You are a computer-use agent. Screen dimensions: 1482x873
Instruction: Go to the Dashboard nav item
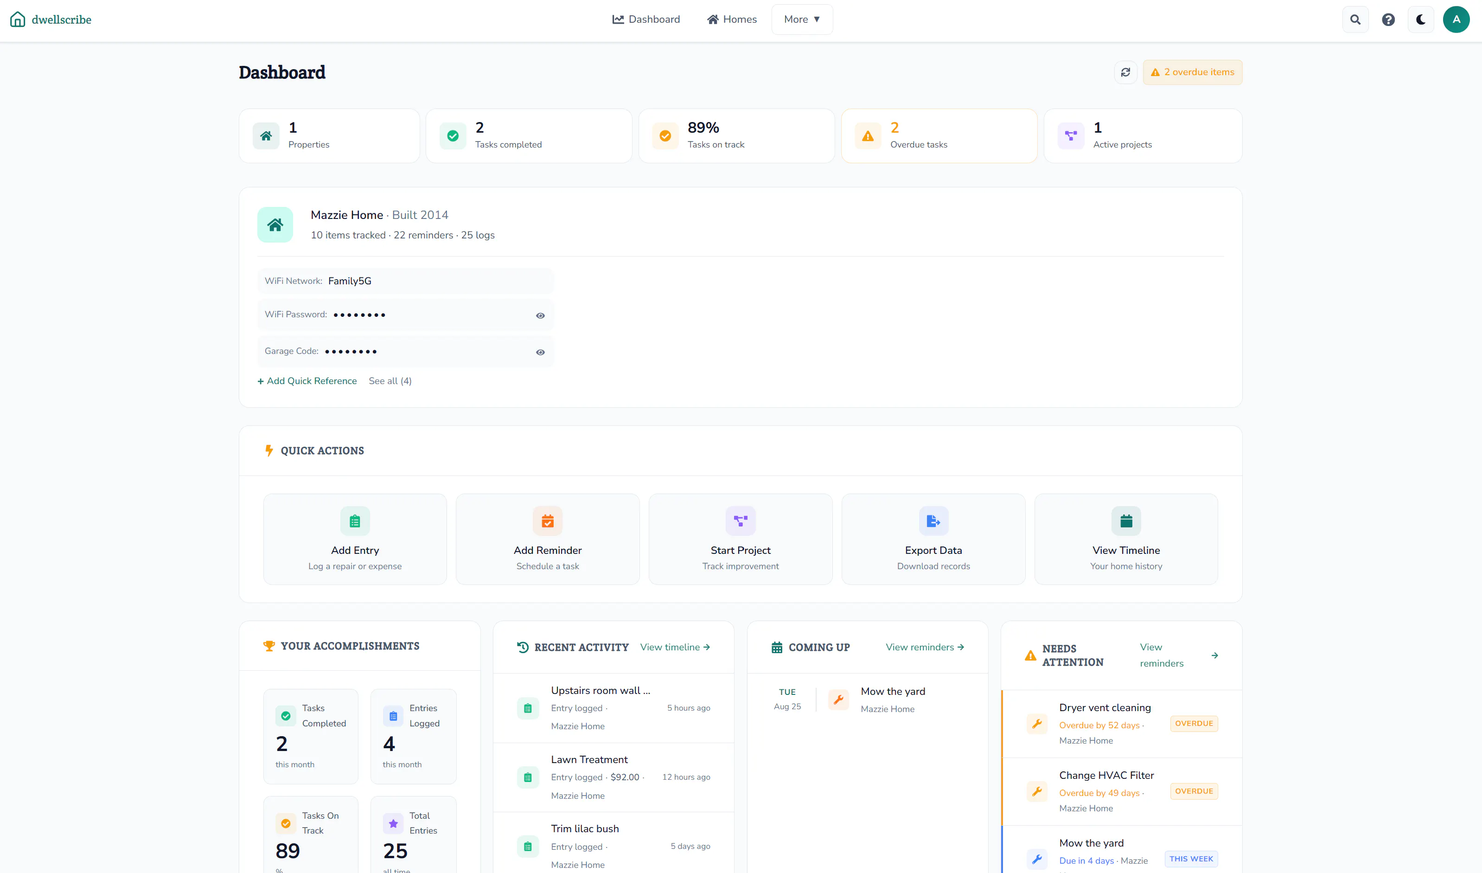(646, 19)
